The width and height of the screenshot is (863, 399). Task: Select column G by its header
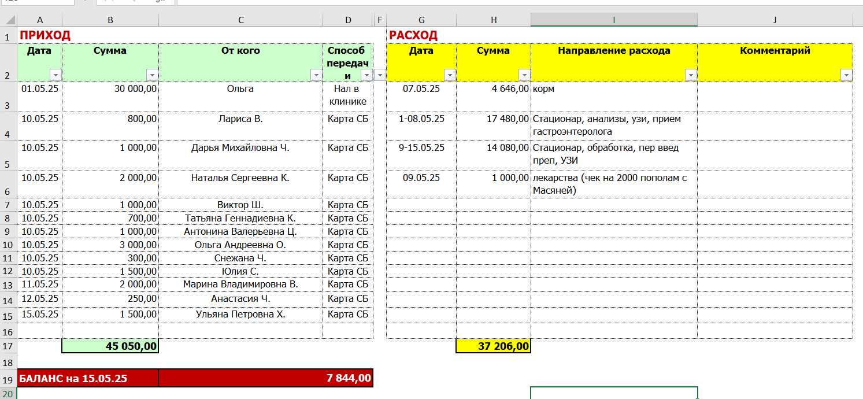point(421,20)
